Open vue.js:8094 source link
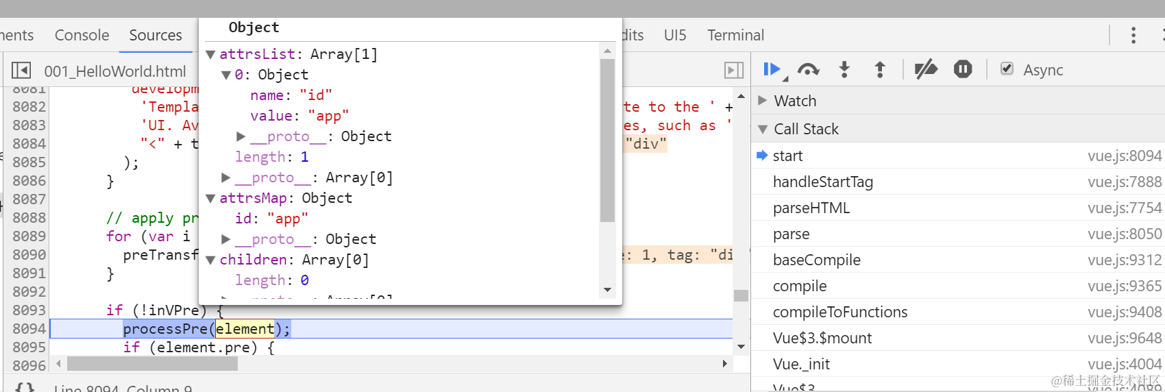The height and width of the screenshot is (392, 1165). click(1125, 156)
